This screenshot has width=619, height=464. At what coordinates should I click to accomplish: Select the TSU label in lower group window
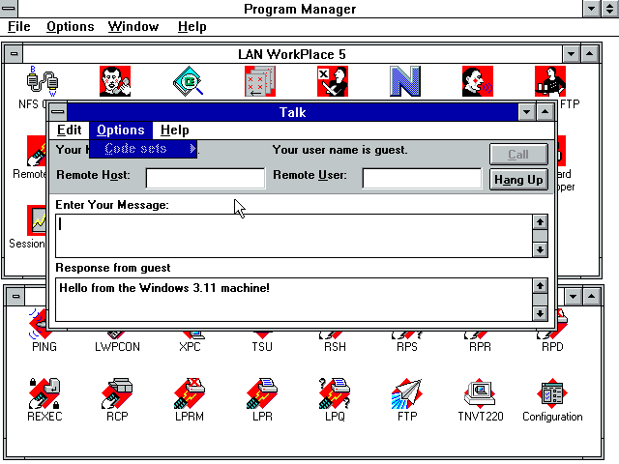click(262, 347)
